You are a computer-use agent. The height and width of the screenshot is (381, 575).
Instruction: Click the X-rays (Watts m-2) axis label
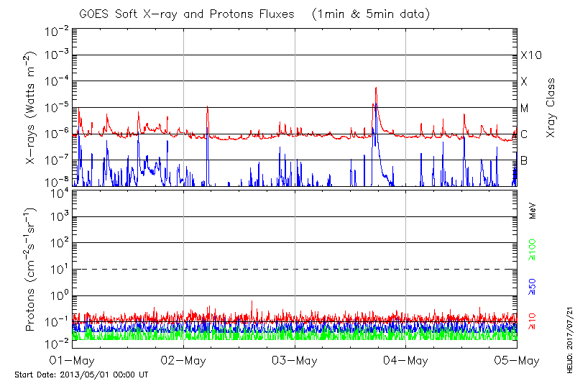point(31,108)
